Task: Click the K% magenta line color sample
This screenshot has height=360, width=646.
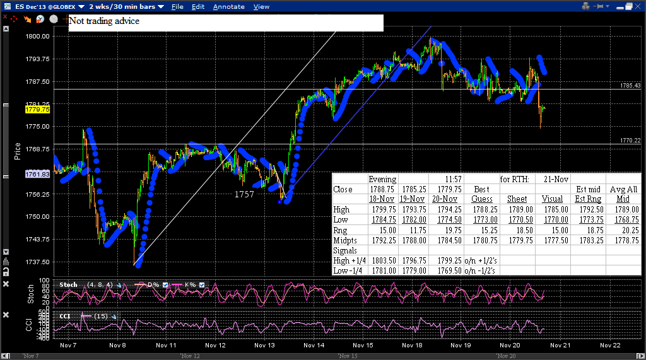Action: point(177,285)
